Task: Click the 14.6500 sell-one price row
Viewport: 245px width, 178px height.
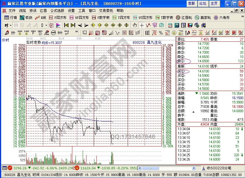Action: (x=203, y=61)
